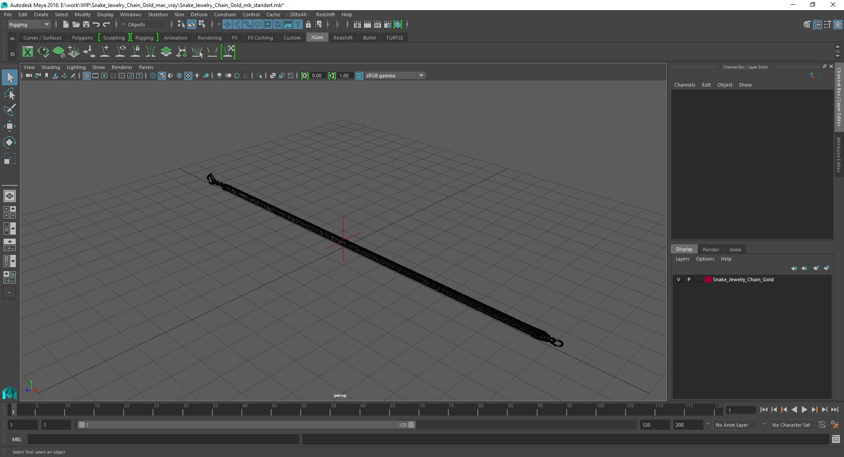The height and width of the screenshot is (457, 844).
Task: Toggle visibility V of Snake_Jewelry_Chain_Gold layer
Action: tap(678, 279)
